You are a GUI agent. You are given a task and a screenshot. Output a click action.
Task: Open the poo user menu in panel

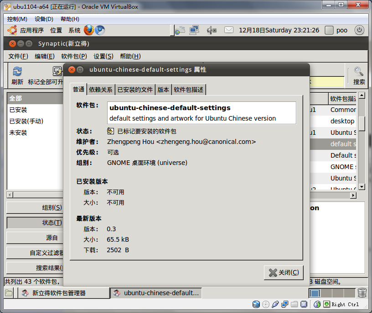pyautogui.click(x=336, y=30)
